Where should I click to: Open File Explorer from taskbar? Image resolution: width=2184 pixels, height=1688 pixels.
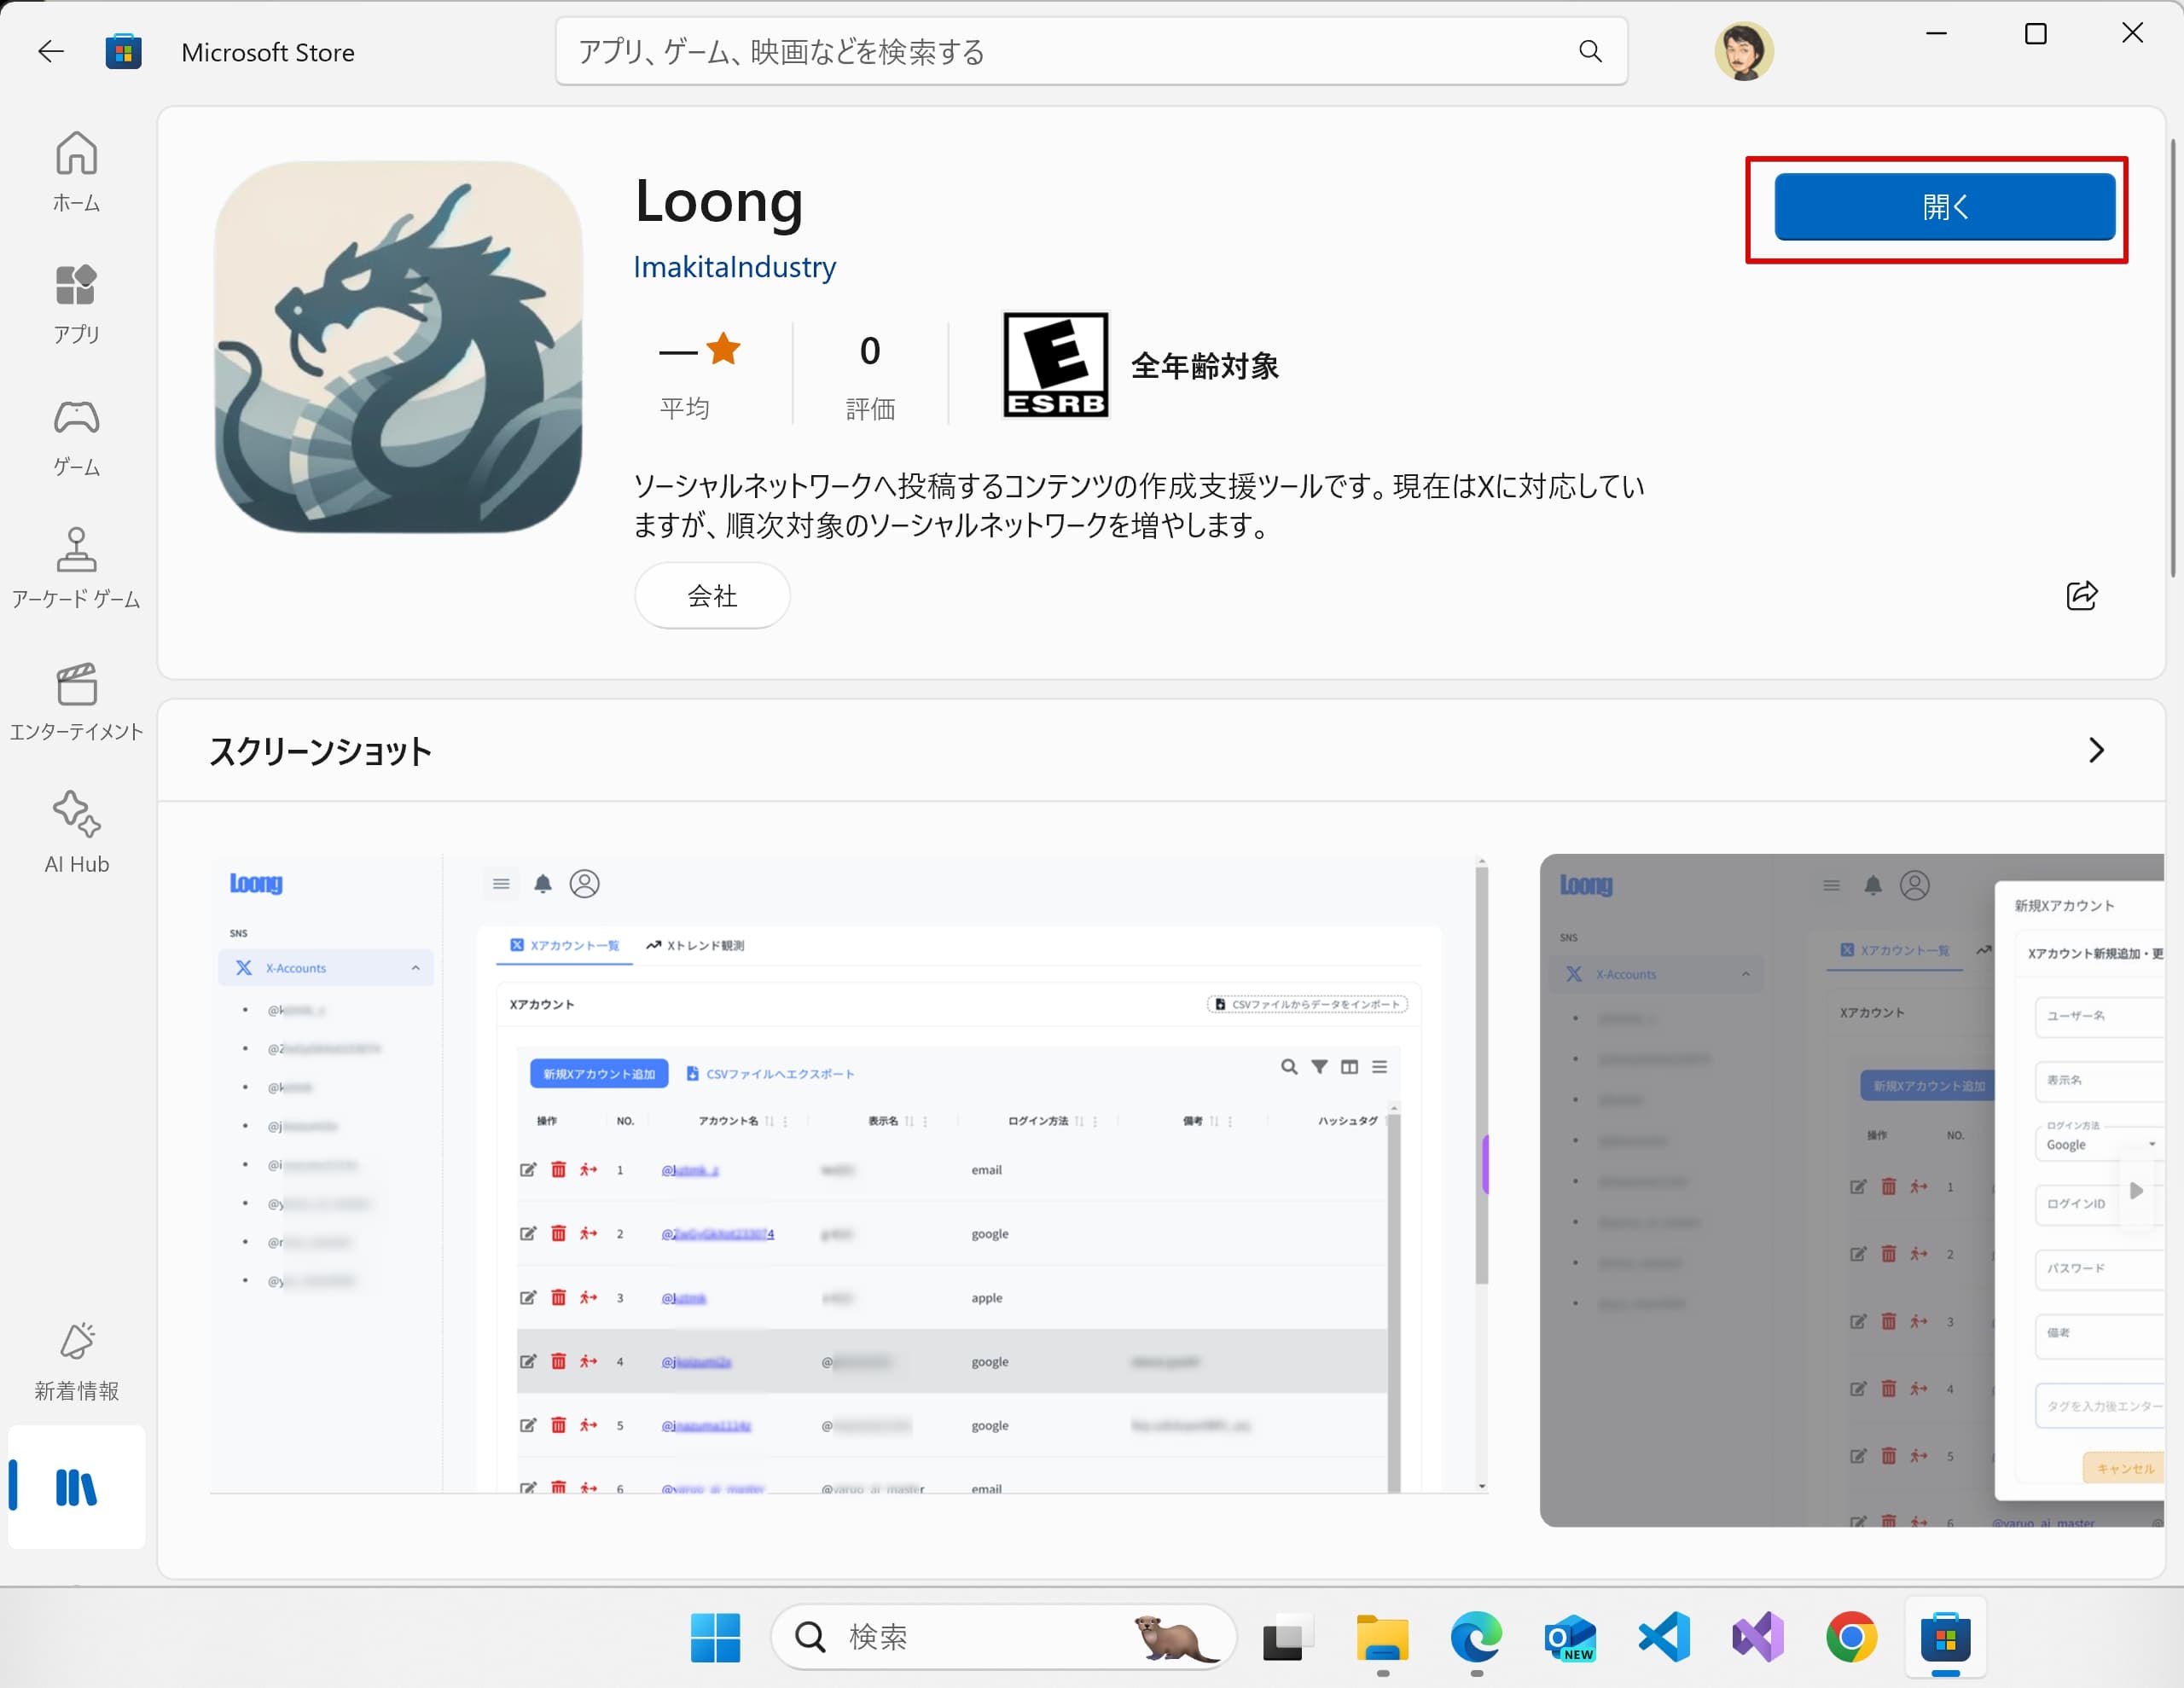[x=1382, y=1637]
